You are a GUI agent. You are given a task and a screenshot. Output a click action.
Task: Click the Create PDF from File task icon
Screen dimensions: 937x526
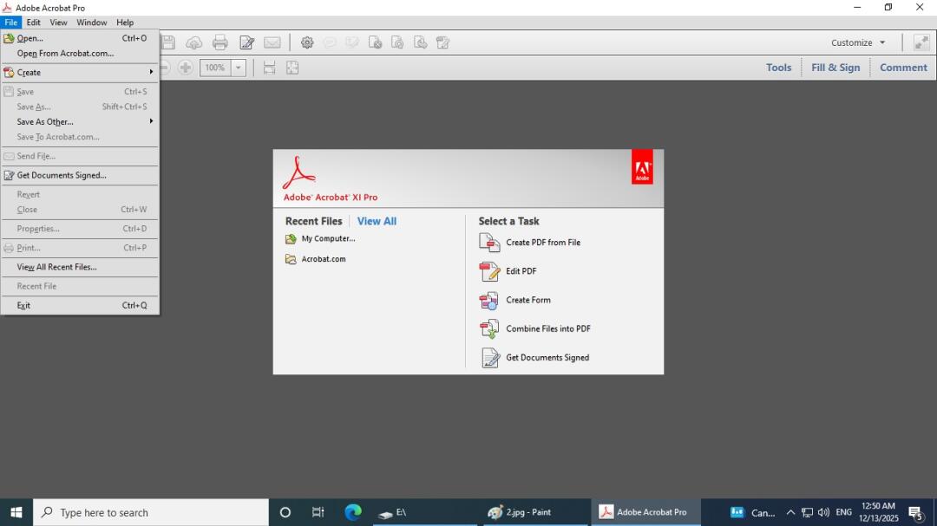click(489, 243)
